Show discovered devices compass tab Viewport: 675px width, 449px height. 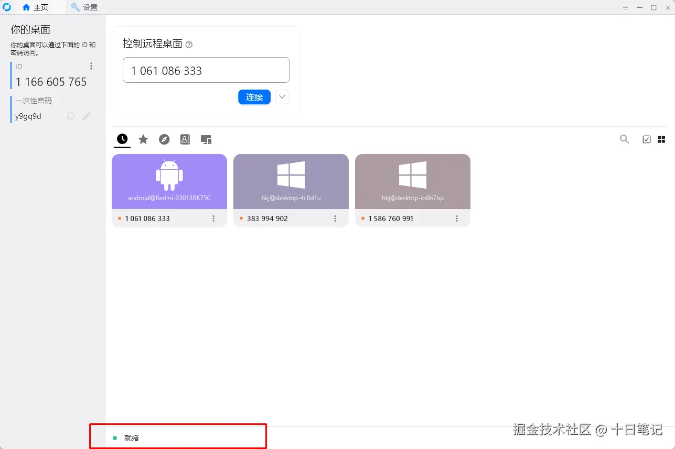pyautogui.click(x=164, y=139)
